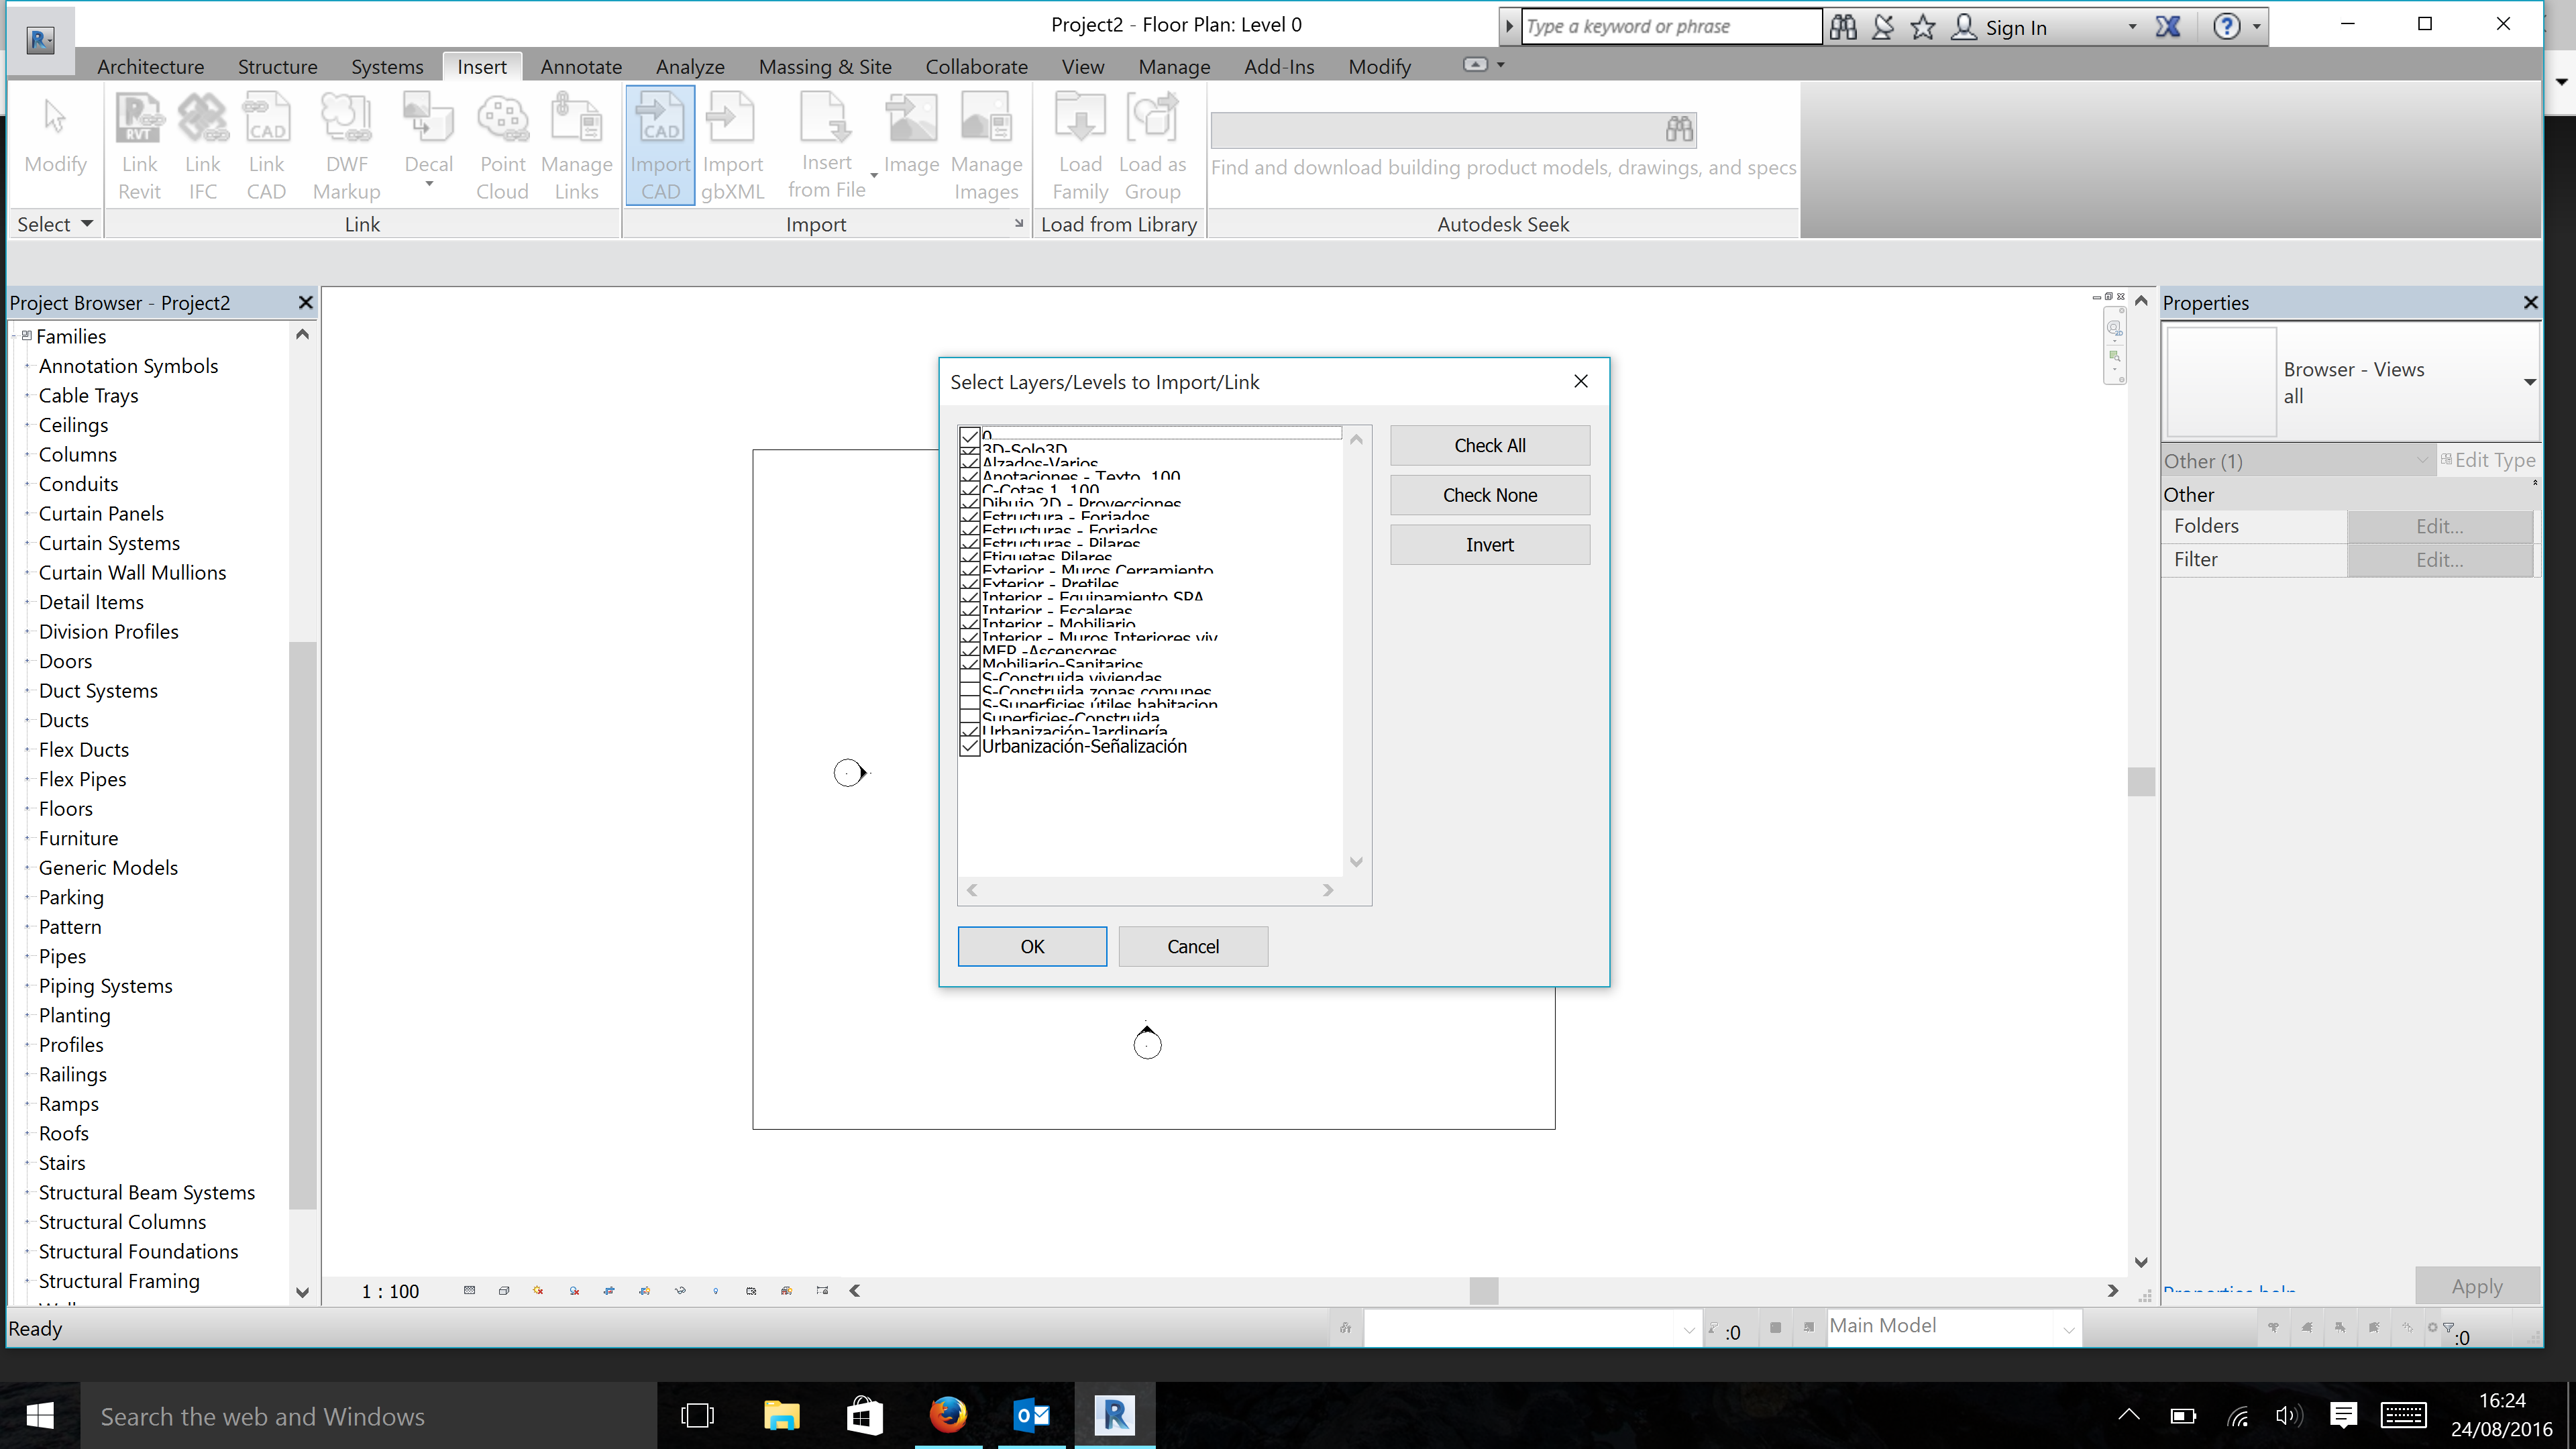Open the Revit application menu button
This screenshot has width=2576, height=1449.
pos(40,40)
